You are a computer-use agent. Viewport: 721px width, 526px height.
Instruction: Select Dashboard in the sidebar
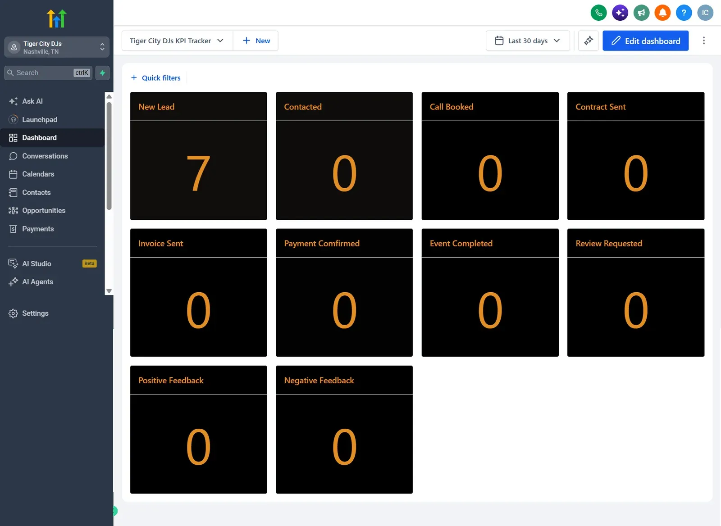pyautogui.click(x=52, y=137)
